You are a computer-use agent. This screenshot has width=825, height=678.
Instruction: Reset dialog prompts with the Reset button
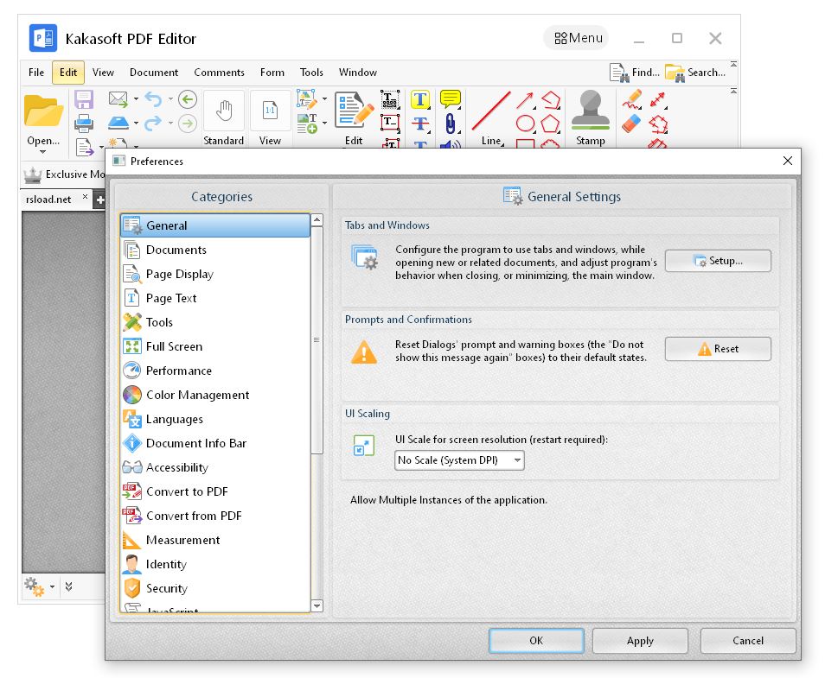tap(718, 349)
